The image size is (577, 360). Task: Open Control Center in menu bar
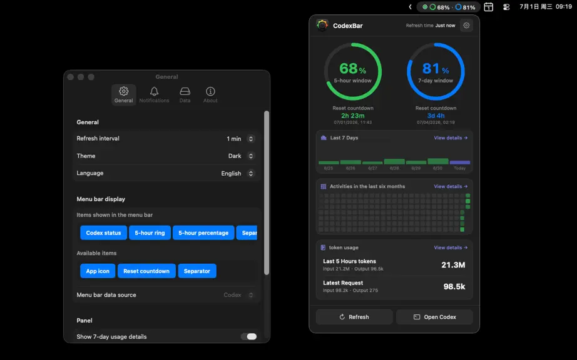[506, 7]
